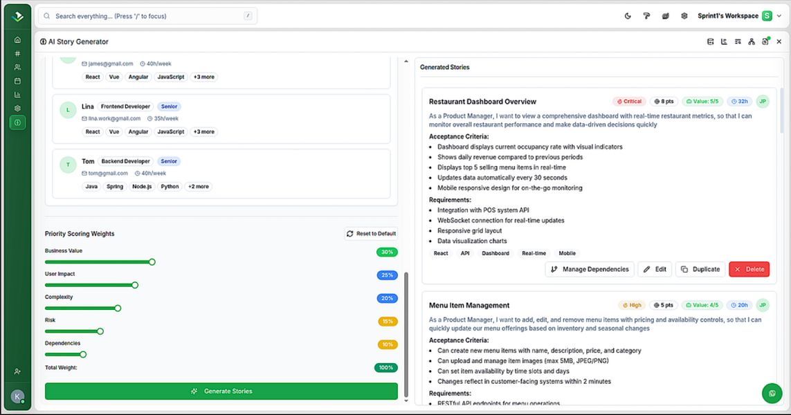
Task: Click the Value: 5/5 badge
Action: [702, 102]
